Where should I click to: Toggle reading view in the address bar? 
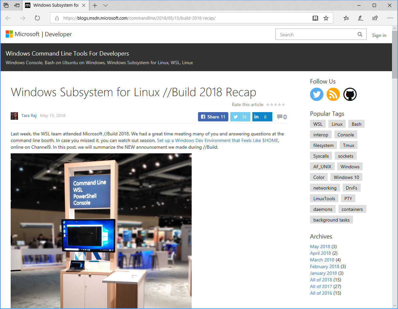click(315, 18)
